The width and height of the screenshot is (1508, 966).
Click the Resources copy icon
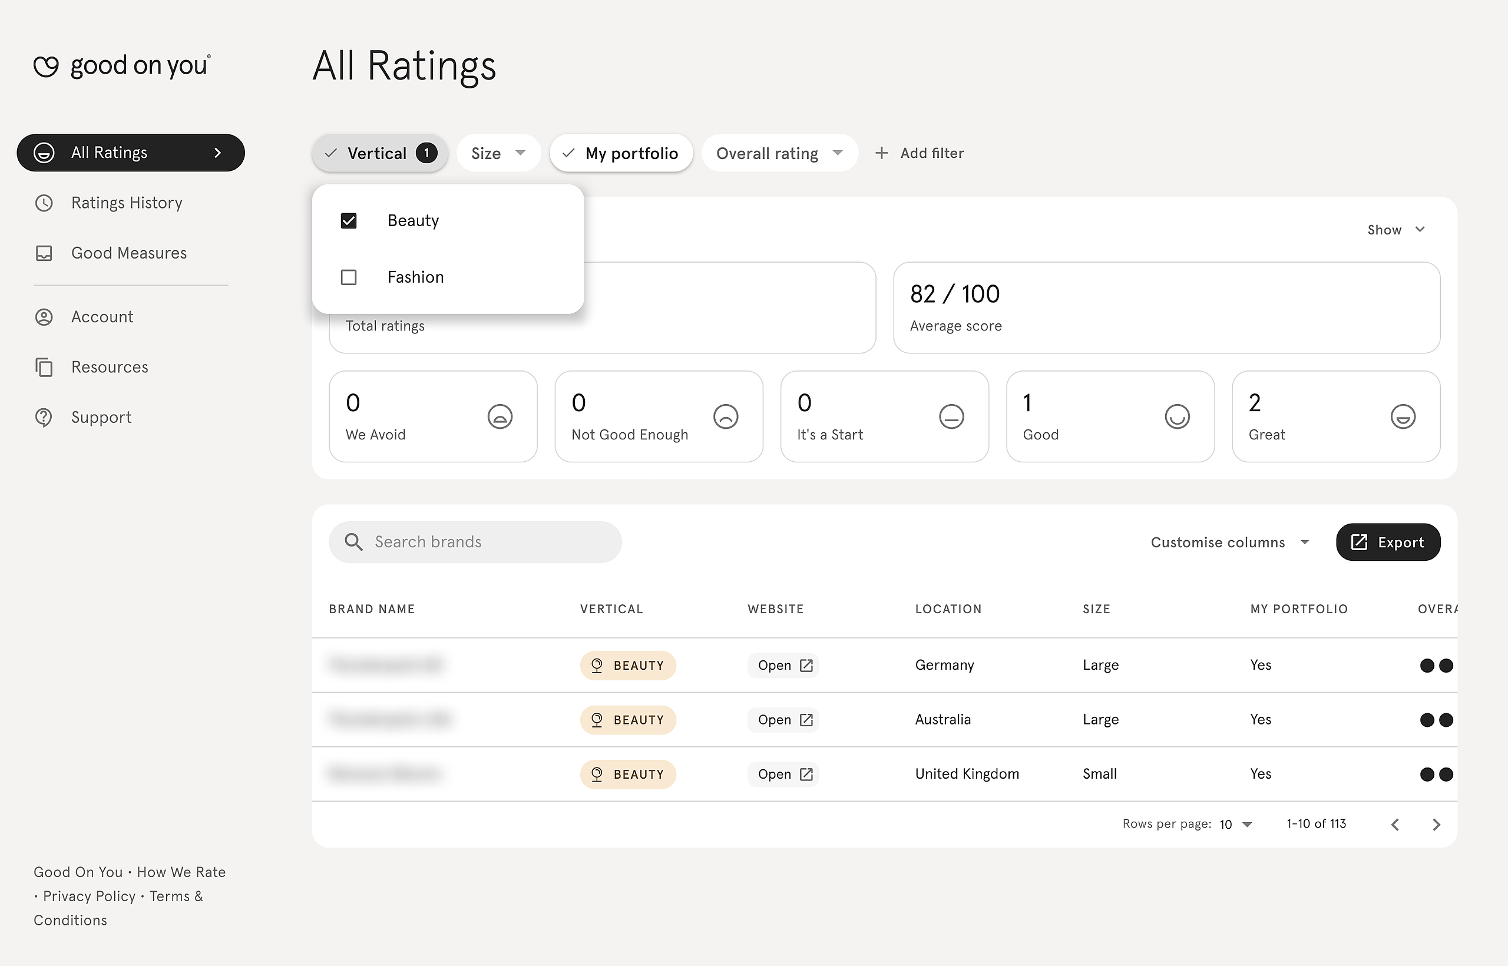click(x=44, y=367)
